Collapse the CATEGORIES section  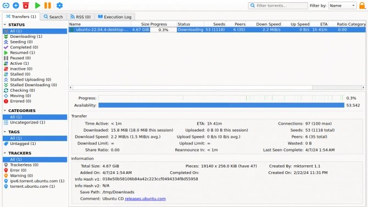point(5,110)
